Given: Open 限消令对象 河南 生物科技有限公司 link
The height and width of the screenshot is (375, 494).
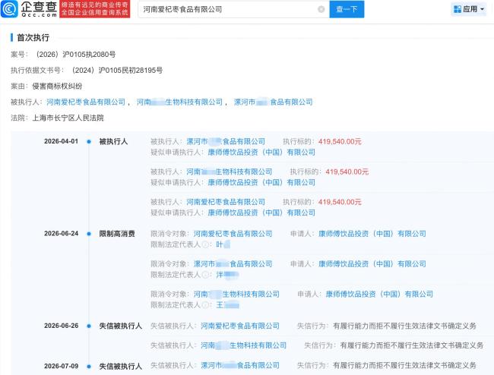Looking at the screenshot, I should pos(236,294).
